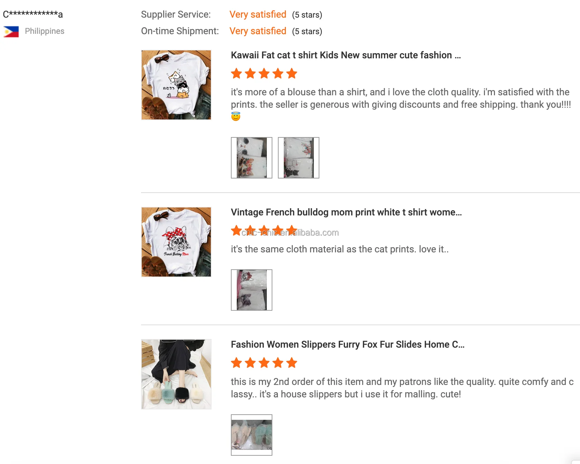Image resolution: width=580 pixels, height=464 pixels.
Task: Click the reviewer name C*************a
Action: 33,14
